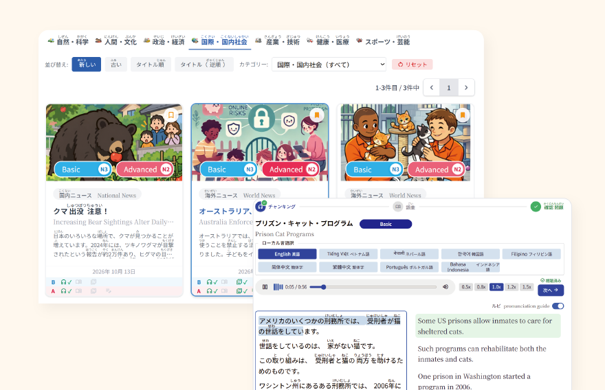Mute audio with the speaker icon

click(445, 287)
